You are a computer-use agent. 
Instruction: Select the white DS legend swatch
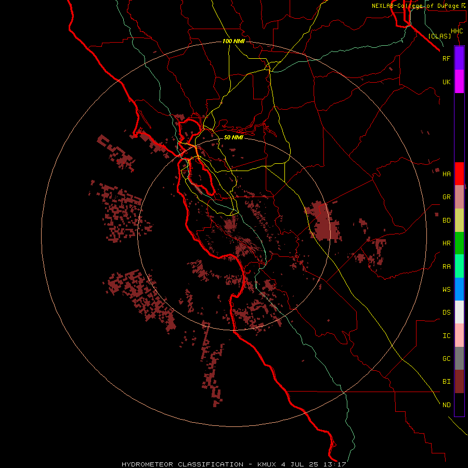point(459,312)
